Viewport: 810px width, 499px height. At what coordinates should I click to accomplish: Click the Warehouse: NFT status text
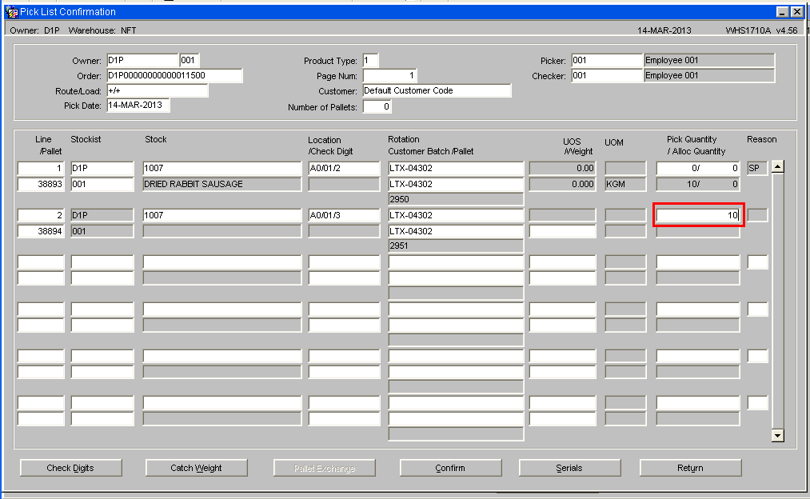point(102,30)
